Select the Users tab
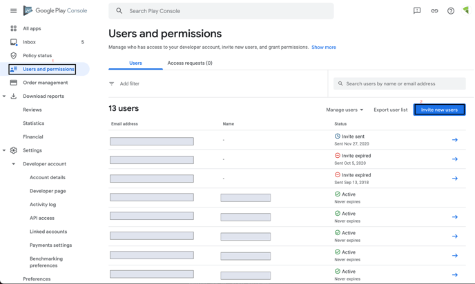 tap(135, 63)
